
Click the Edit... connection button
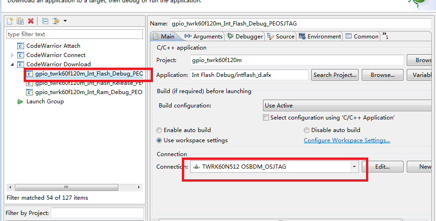tap(382, 167)
